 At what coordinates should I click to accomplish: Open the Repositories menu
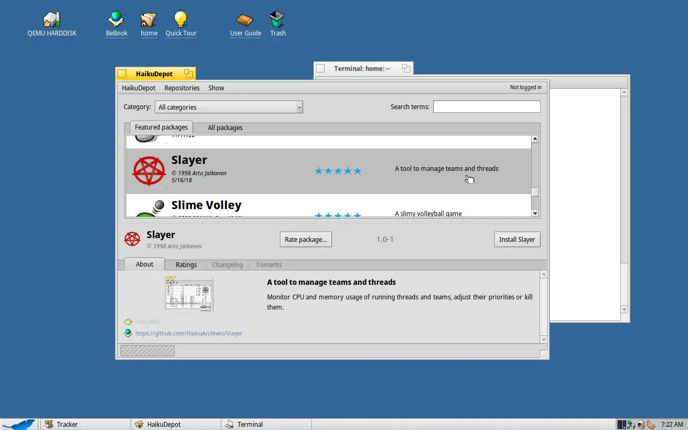click(x=182, y=88)
